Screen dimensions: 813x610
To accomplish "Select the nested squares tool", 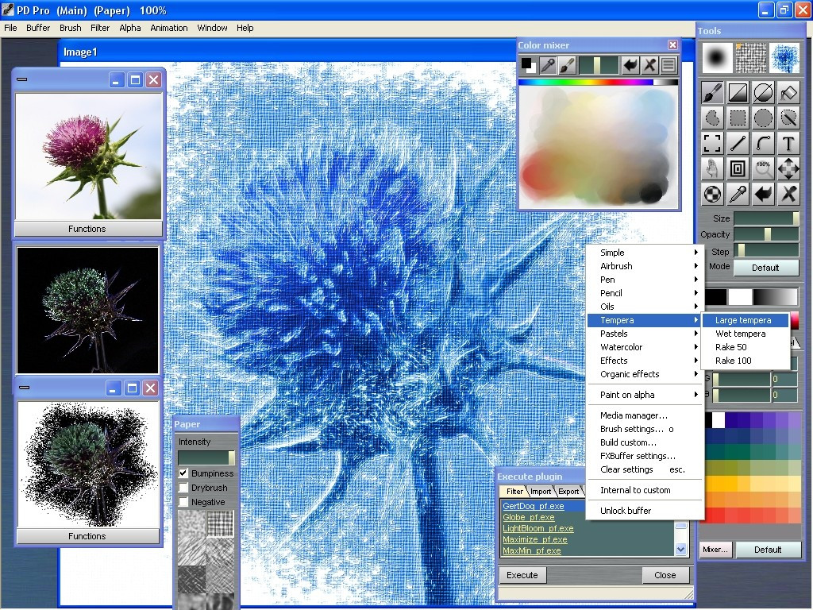I will (738, 168).
